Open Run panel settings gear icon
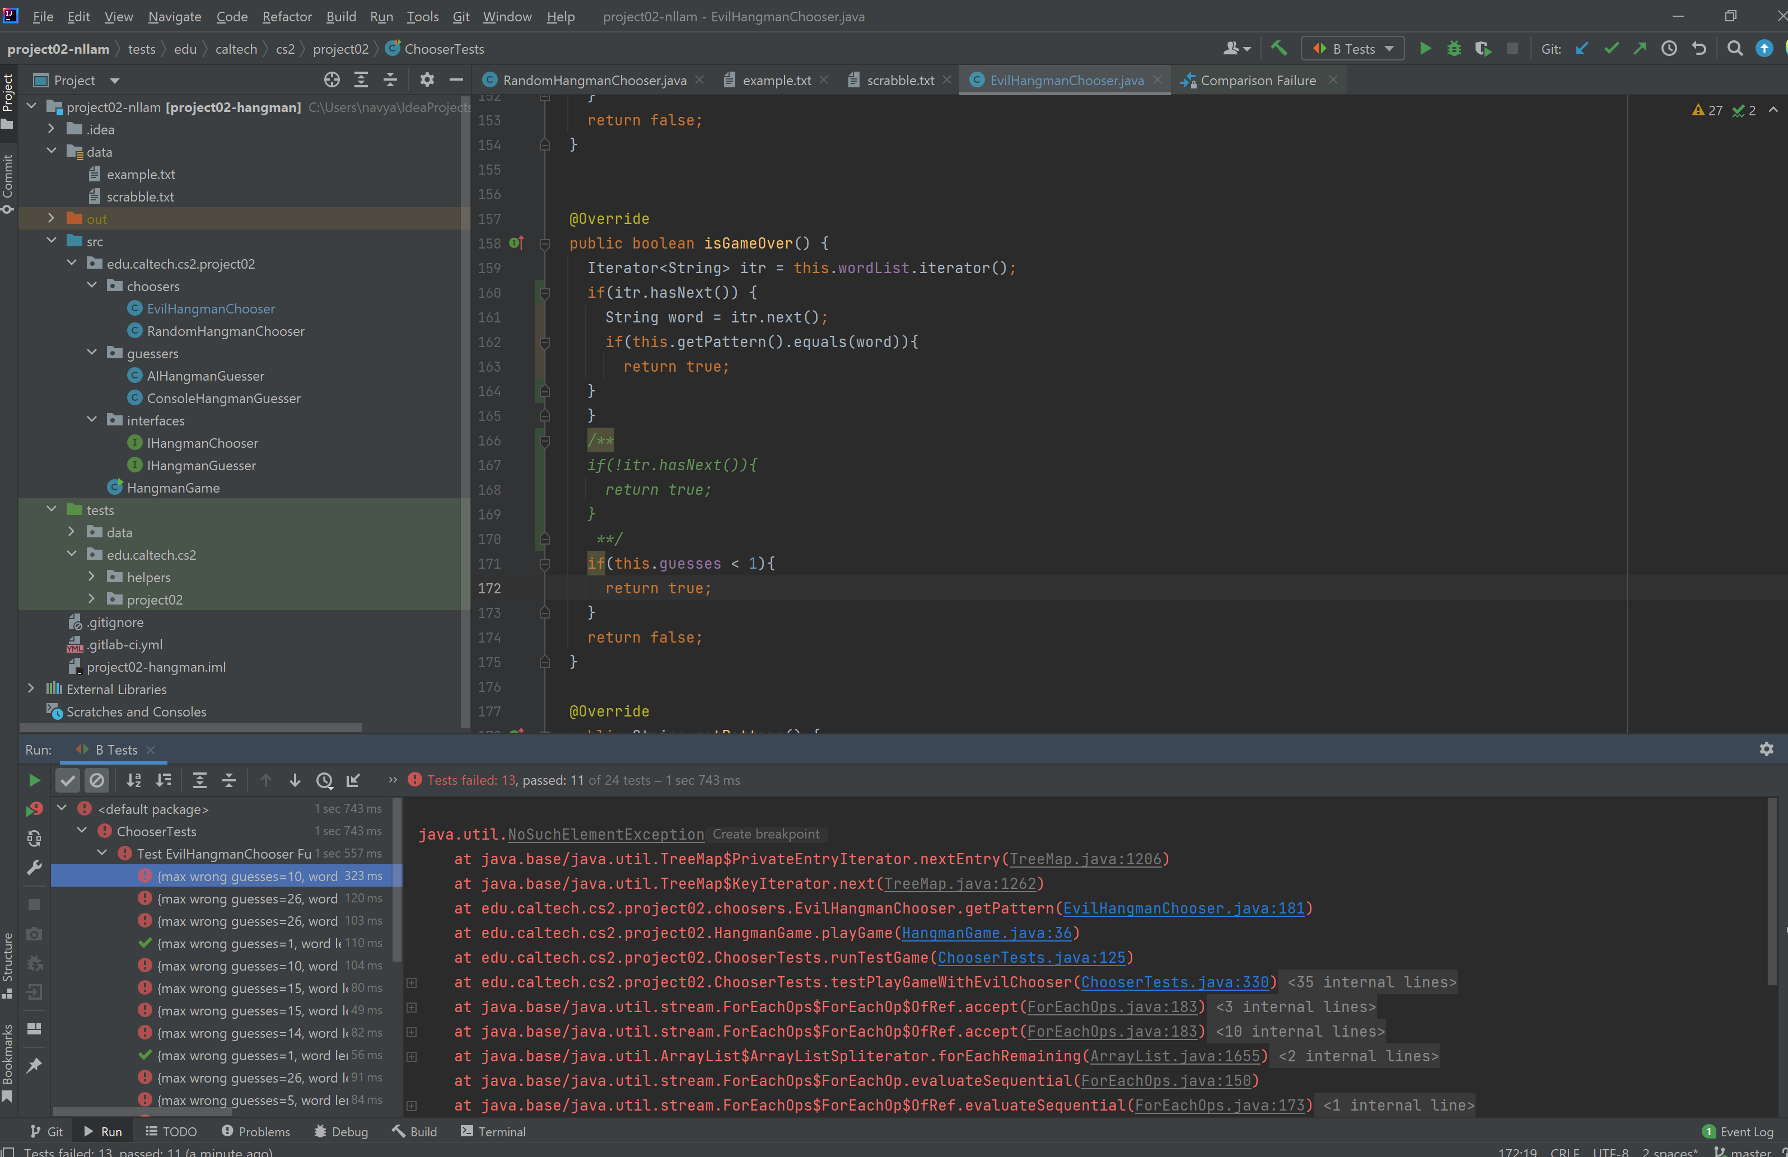Image resolution: width=1788 pixels, height=1157 pixels. (x=1766, y=750)
